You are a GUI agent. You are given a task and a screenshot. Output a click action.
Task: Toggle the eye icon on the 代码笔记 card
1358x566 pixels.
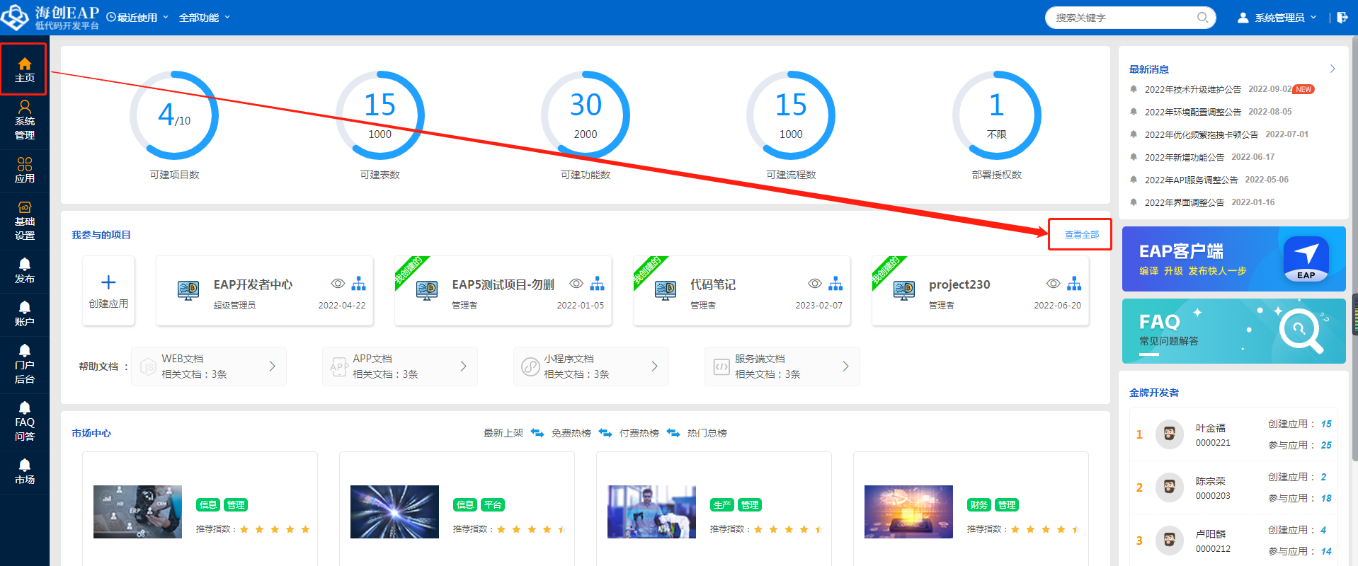click(815, 284)
